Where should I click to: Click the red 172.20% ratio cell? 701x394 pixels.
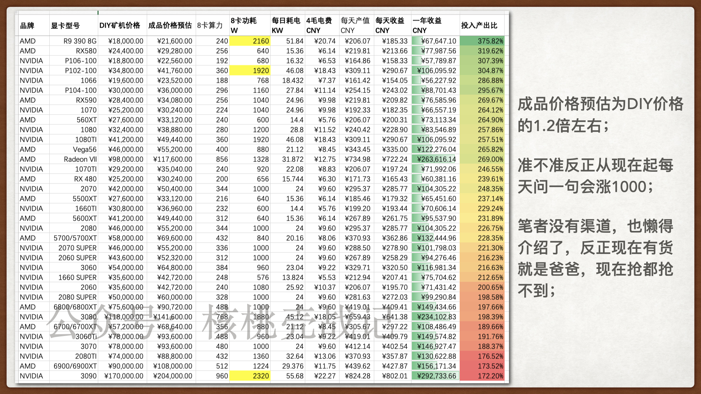[482, 376]
